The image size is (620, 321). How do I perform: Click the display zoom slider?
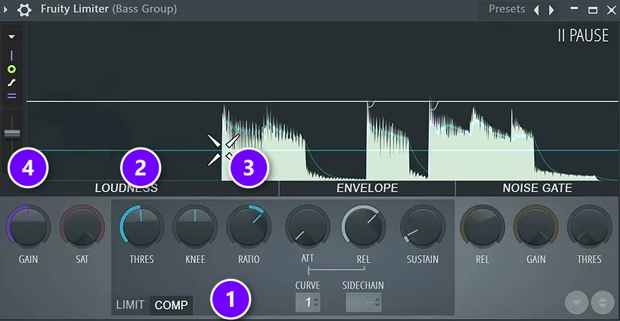tap(12, 134)
